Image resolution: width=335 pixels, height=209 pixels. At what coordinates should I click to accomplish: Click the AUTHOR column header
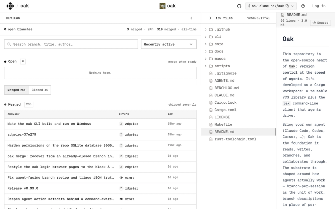tap(124, 114)
